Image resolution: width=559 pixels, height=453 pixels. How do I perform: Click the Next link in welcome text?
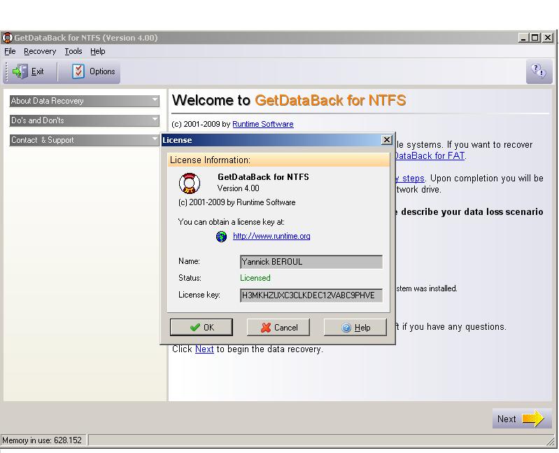click(204, 349)
